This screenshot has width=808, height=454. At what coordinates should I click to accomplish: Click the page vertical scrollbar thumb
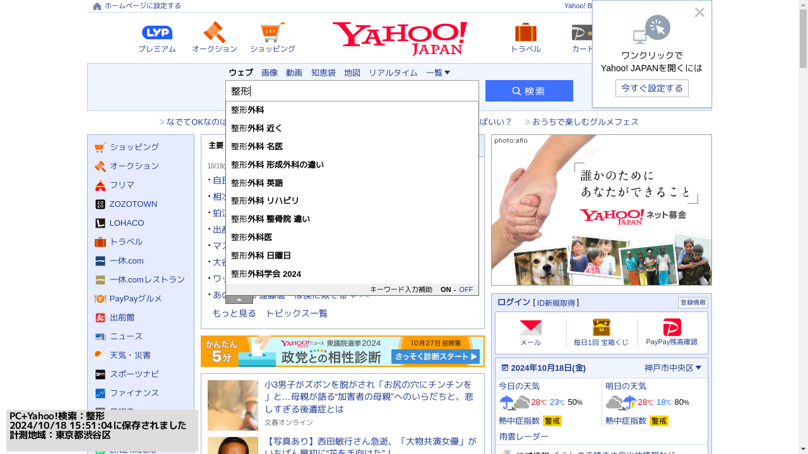pyautogui.click(x=803, y=38)
